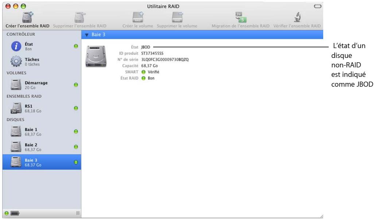Click the sidebar resize handle at bottom
Screen dimensions: 375x220
tap(78, 213)
